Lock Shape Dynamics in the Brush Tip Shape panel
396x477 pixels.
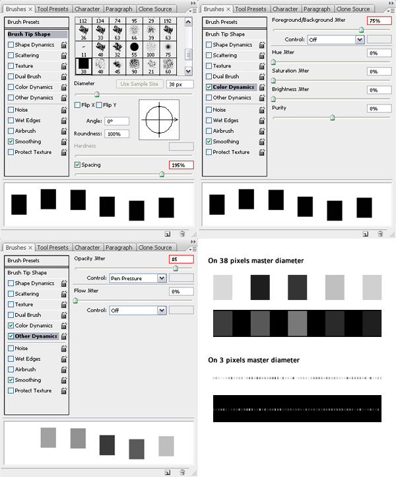click(64, 45)
